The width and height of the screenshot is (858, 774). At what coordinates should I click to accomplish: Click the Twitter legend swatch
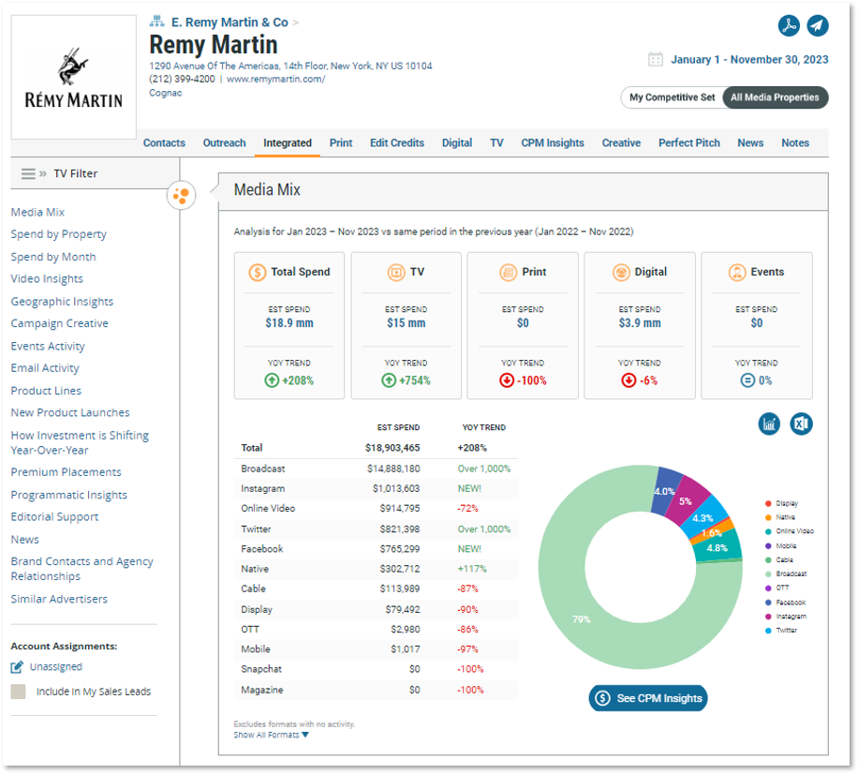pos(768,631)
